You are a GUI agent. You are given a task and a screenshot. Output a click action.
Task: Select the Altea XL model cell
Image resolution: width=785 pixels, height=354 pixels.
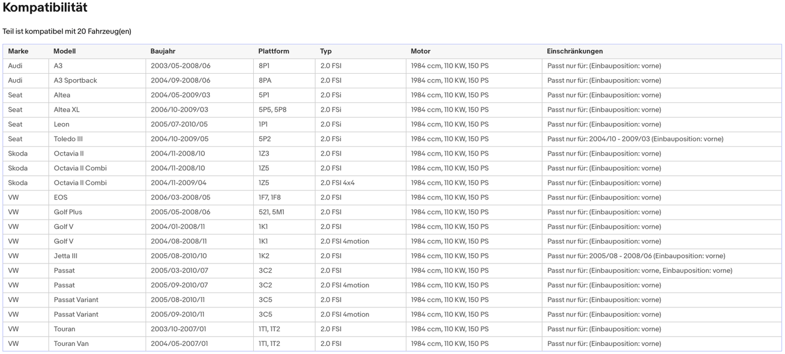67,110
